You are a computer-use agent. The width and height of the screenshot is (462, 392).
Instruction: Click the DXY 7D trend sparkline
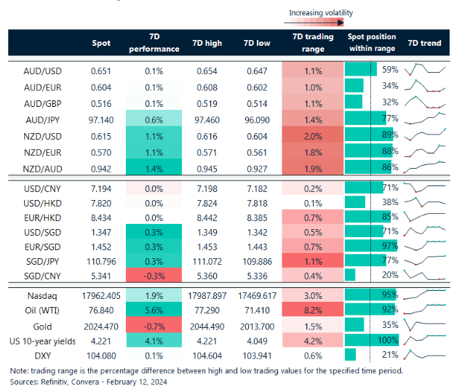pos(425,354)
